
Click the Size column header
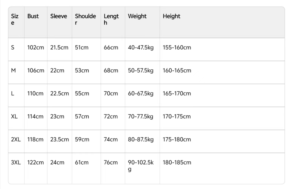(x=15, y=19)
